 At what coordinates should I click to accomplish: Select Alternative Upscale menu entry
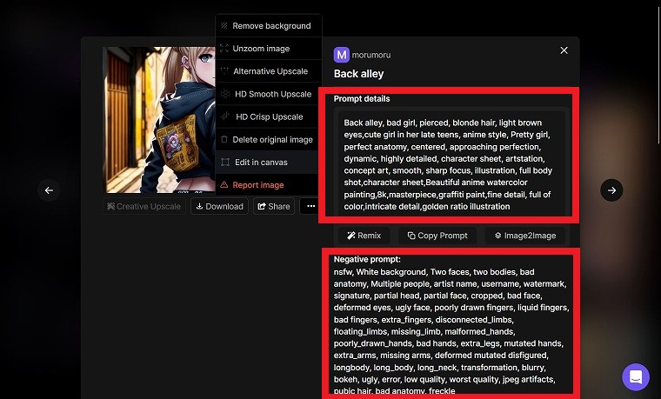pos(269,71)
